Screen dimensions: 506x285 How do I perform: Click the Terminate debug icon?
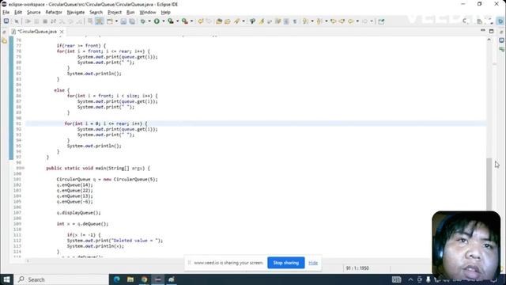(45, 21)
